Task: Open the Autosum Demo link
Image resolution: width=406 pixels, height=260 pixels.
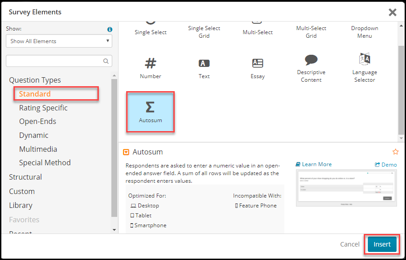Action: [x=386, y=165]
